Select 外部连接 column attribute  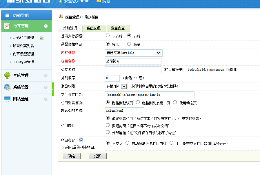click(108, 132)
